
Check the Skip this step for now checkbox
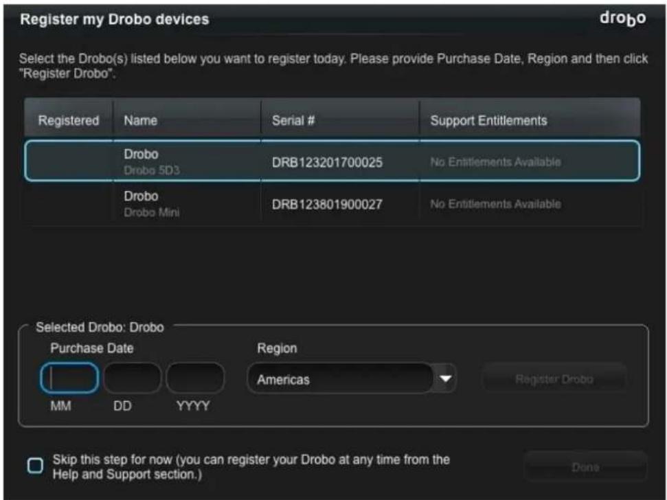[35, 466]
